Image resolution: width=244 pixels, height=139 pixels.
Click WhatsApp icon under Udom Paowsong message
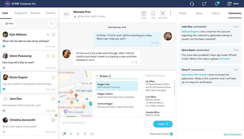(x=4, y=68)
